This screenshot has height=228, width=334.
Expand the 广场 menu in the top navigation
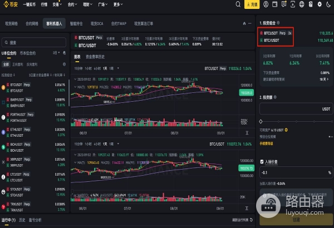coord(102,4)
